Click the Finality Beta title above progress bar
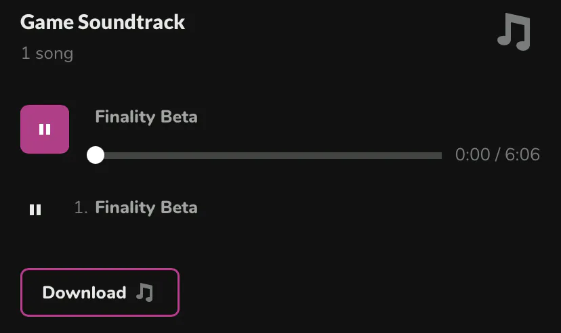 [146, 116]
